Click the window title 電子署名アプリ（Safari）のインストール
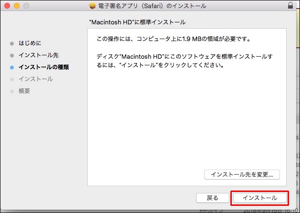300x213 pixels. coord(152,6)
